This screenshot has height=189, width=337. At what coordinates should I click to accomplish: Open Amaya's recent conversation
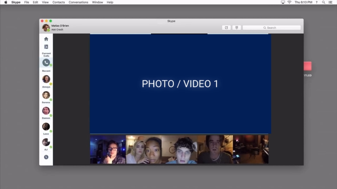point(46,79)
